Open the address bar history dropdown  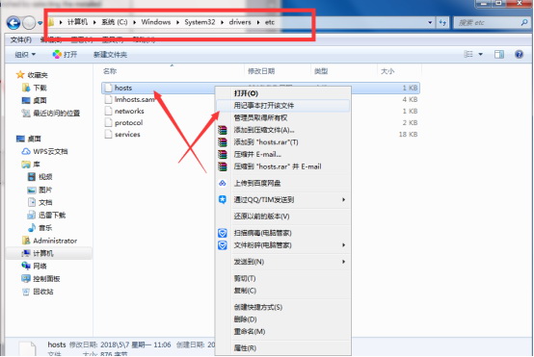click(x=430, y=23)
